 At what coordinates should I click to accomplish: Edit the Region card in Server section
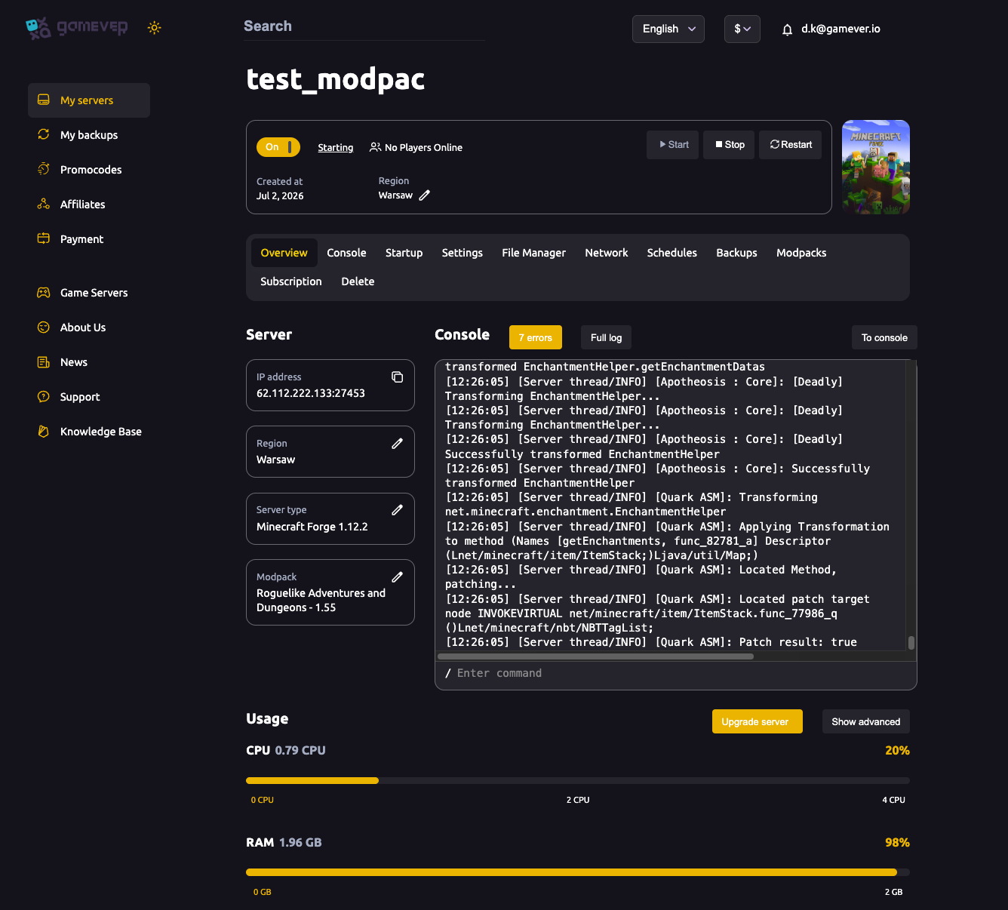(398, 444)
